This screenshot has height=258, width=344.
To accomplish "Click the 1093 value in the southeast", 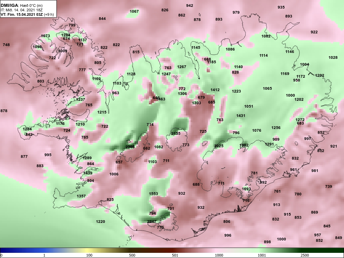I will [246, 189].
